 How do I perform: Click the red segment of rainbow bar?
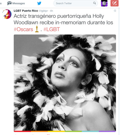pyautogui.click(x=22, y=131)
